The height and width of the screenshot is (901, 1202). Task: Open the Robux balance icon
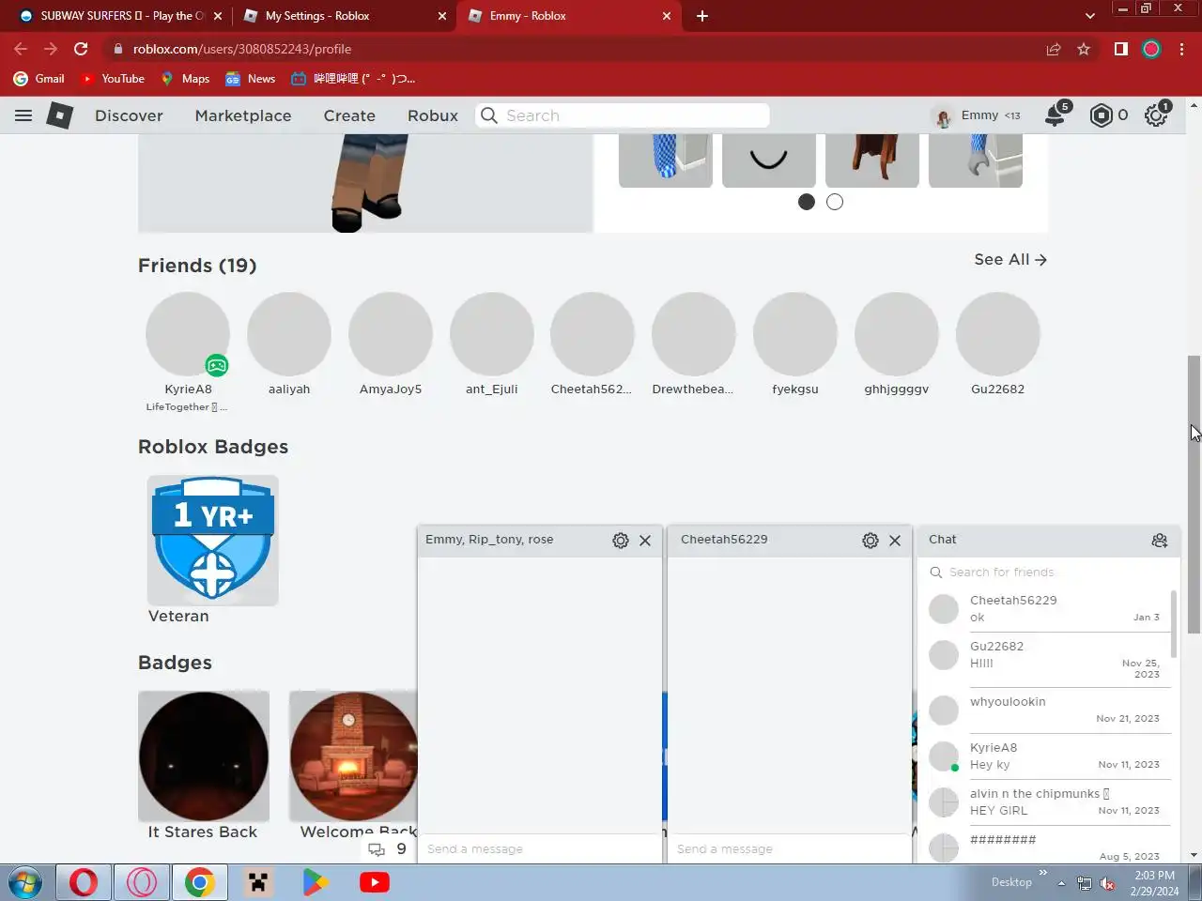[1101, 115]
